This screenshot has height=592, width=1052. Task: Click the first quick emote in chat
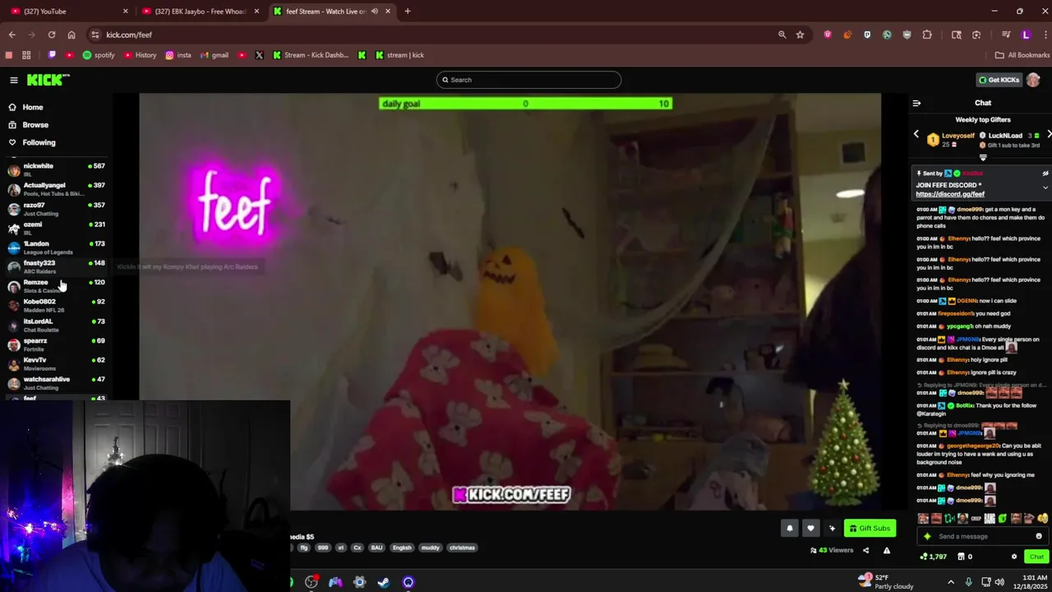(x=923, y=518)
